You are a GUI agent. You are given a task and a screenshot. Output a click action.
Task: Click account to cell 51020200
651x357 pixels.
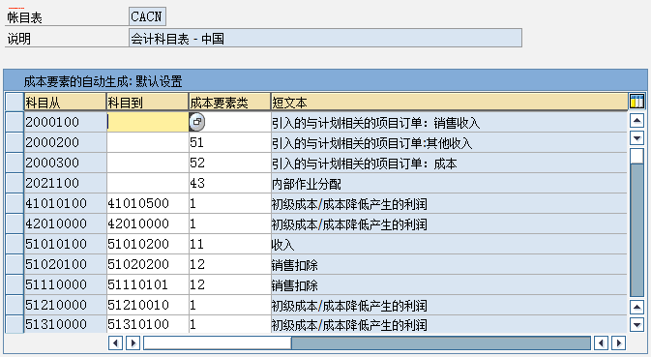[148, 264]
